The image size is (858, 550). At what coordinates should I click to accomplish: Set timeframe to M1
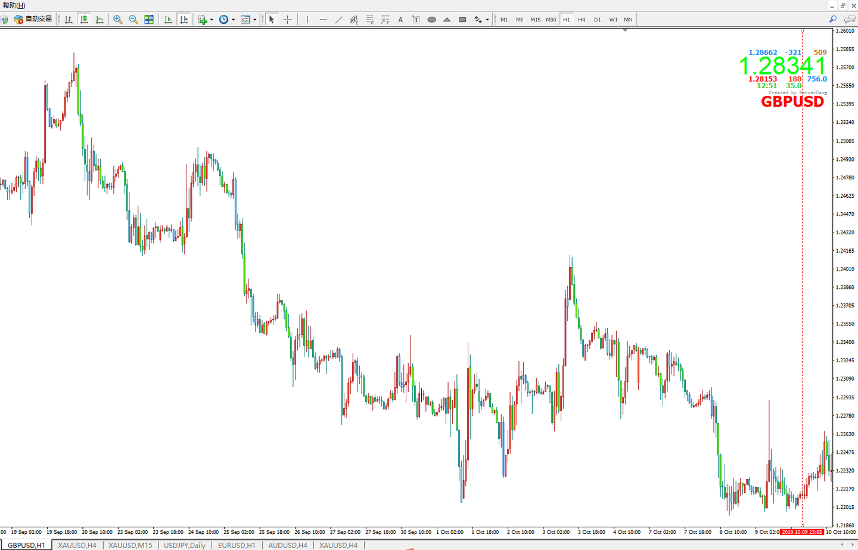[504, 19]
